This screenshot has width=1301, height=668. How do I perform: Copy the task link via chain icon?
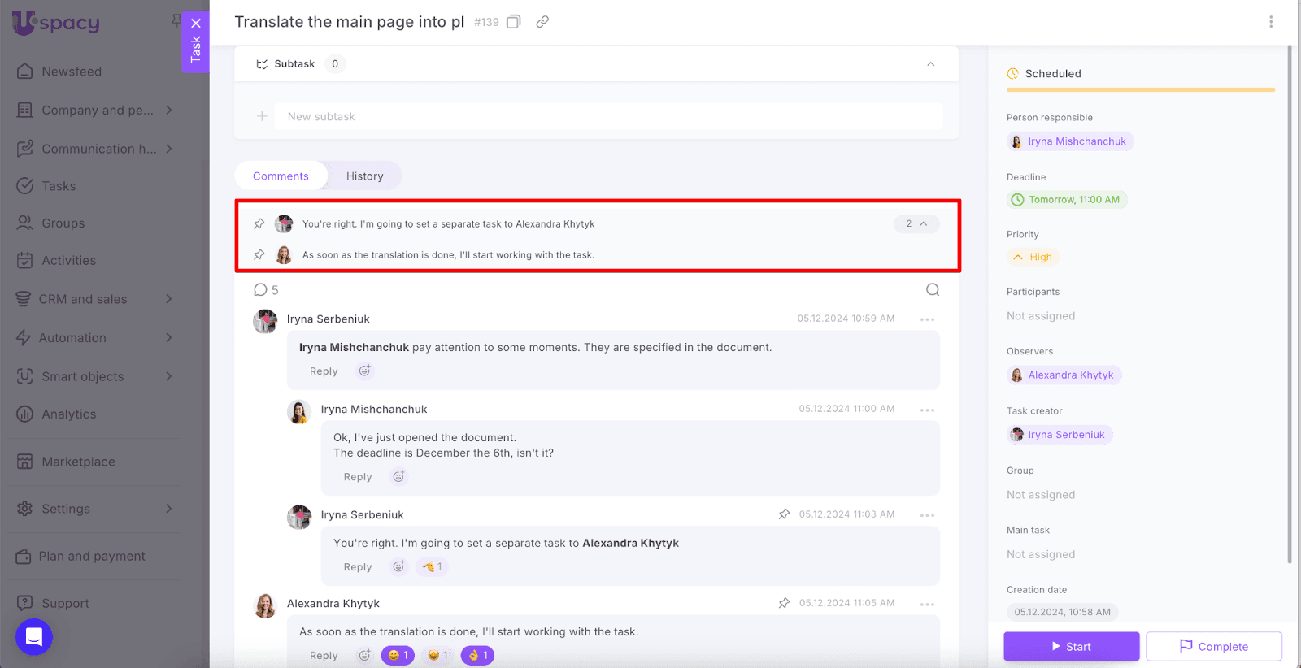tap(542, 22)
